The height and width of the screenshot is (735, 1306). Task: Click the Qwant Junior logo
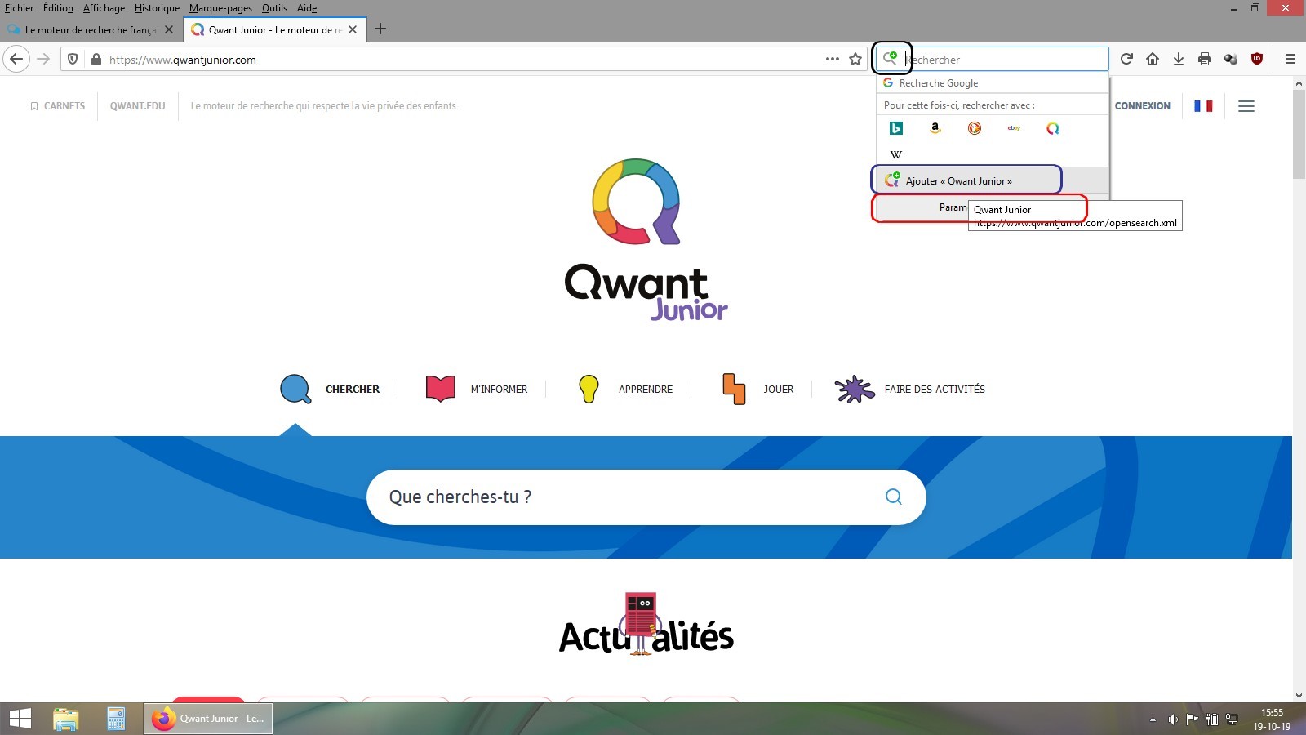pos(646,238)
